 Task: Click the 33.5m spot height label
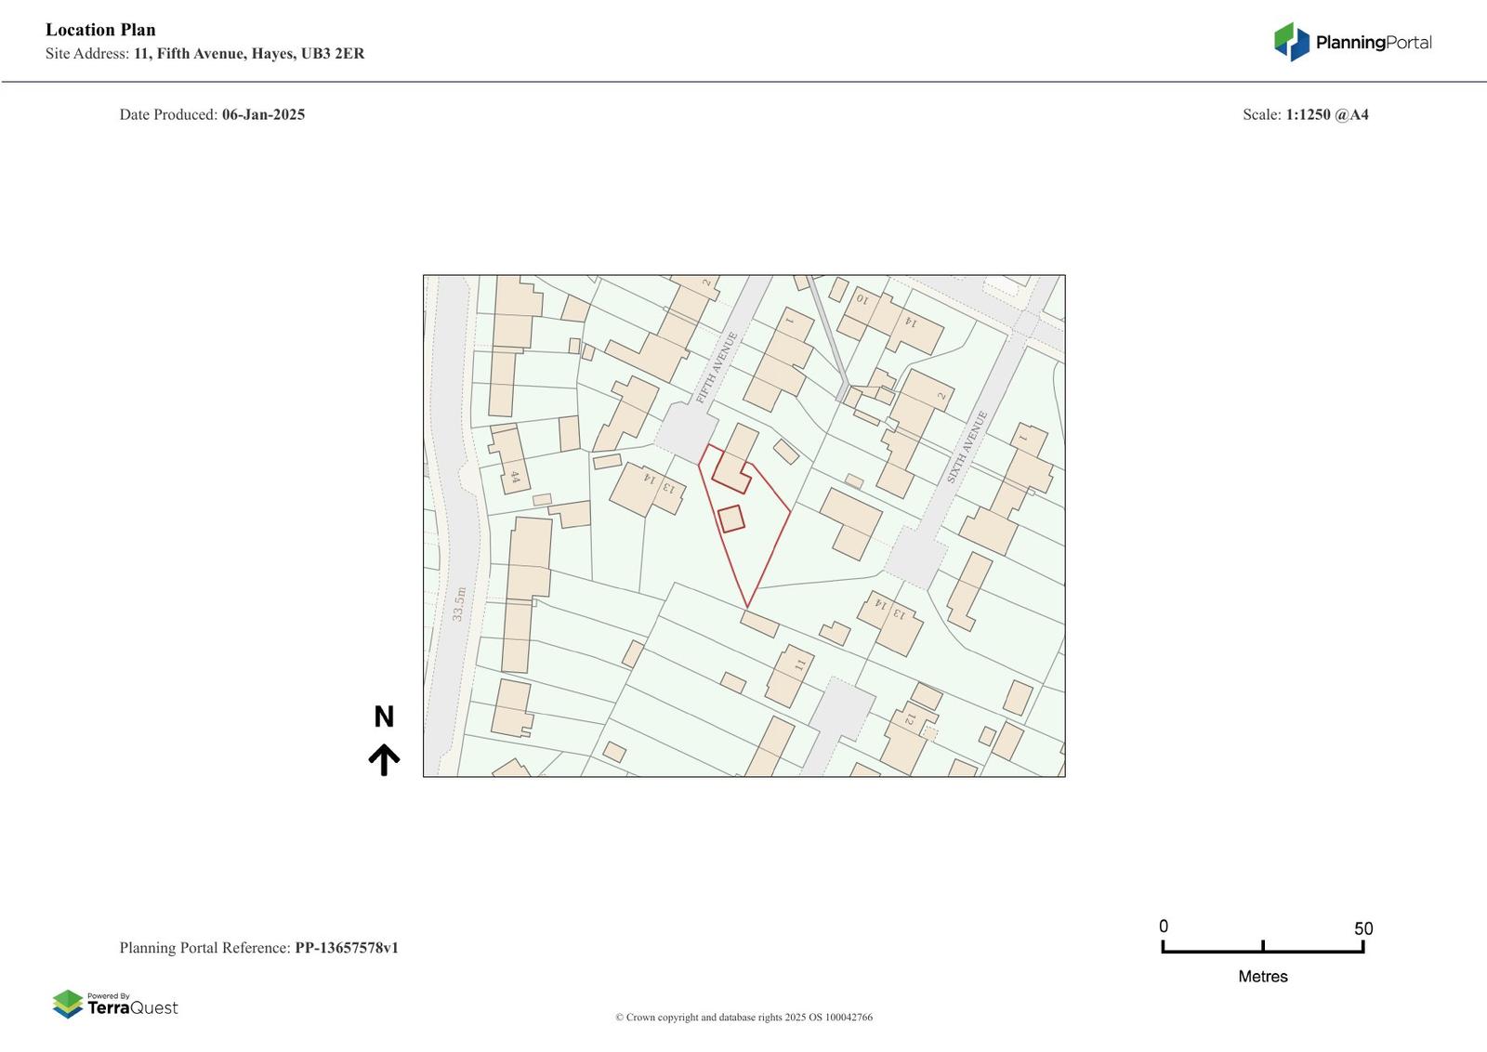coord(459,603)
